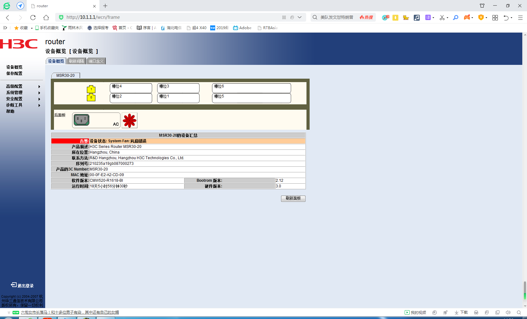Click the 槽位1 slot box
Screen dimensions: 527x319
point(178,98)
